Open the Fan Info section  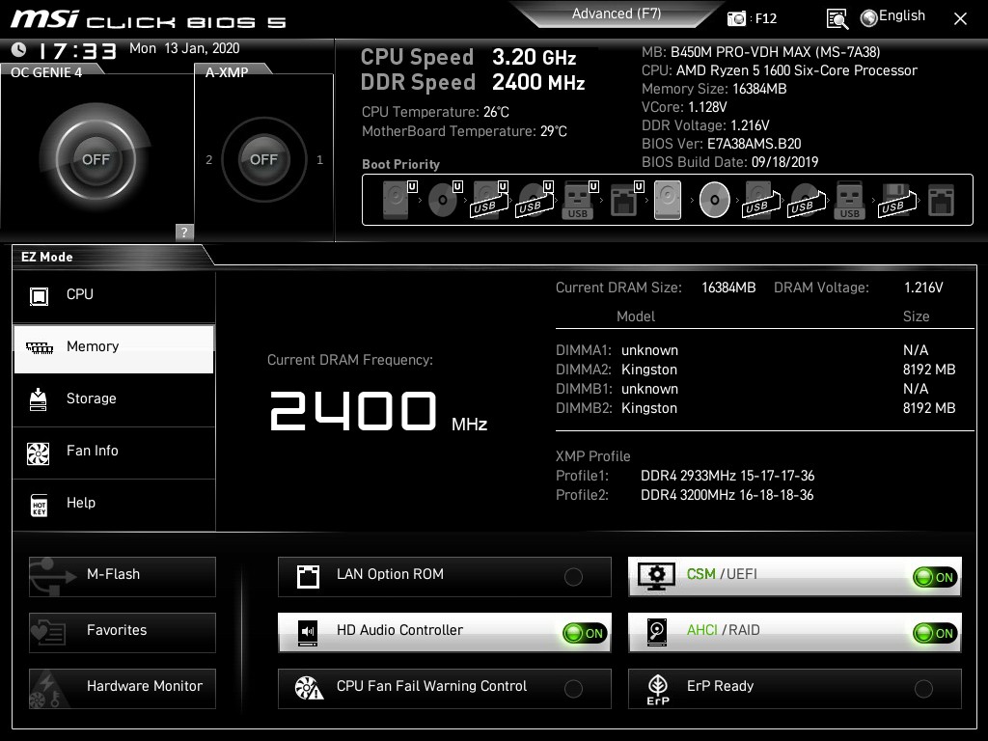(x=114, y=452)
